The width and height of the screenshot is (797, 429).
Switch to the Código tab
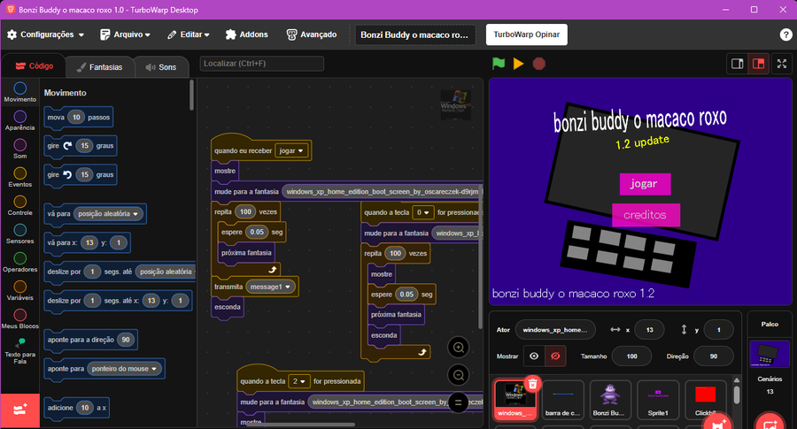[x=34, y=66]
